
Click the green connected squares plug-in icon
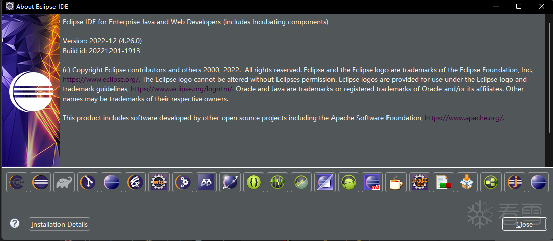[490, 182]
